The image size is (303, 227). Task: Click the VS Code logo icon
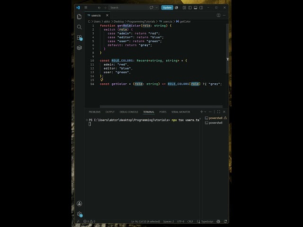[78, 8]
